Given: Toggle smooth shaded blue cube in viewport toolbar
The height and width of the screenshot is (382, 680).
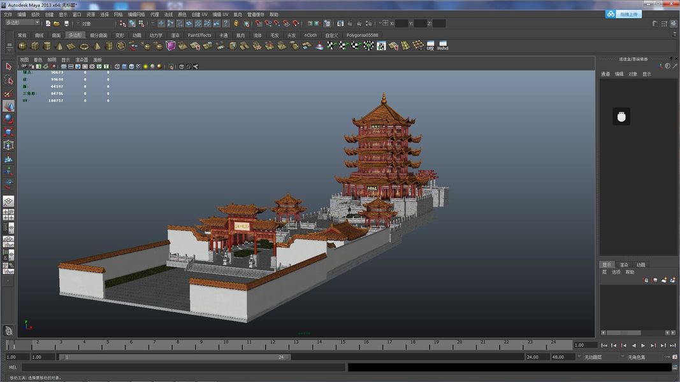Looking at the screenshot, I should click(x=124, y=67).
